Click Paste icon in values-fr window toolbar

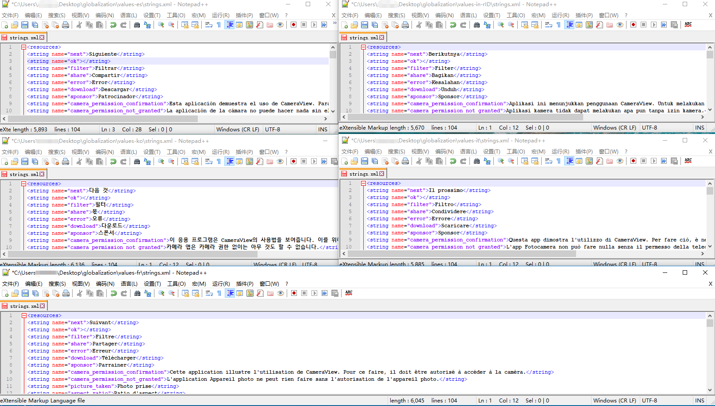click(100, 293)
